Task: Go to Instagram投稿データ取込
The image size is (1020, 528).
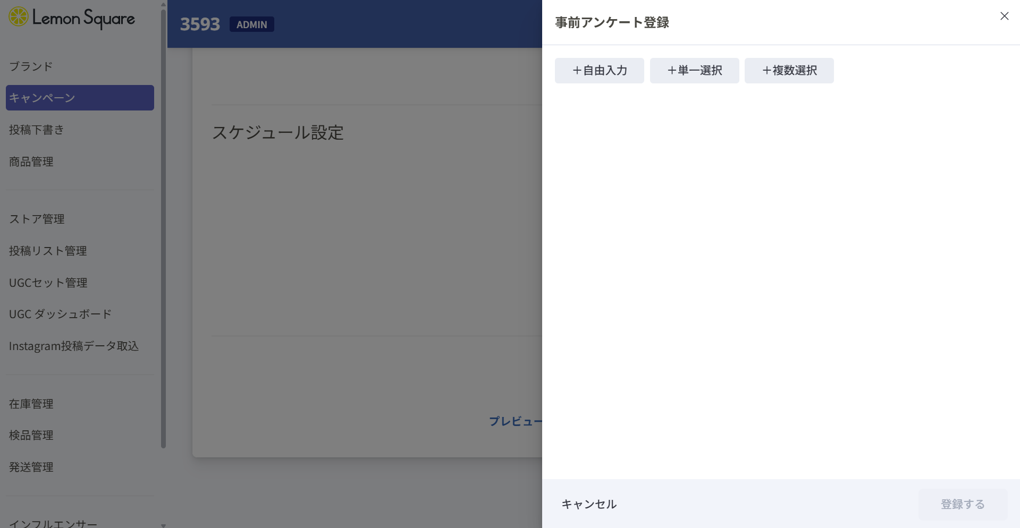Action: 73,346
